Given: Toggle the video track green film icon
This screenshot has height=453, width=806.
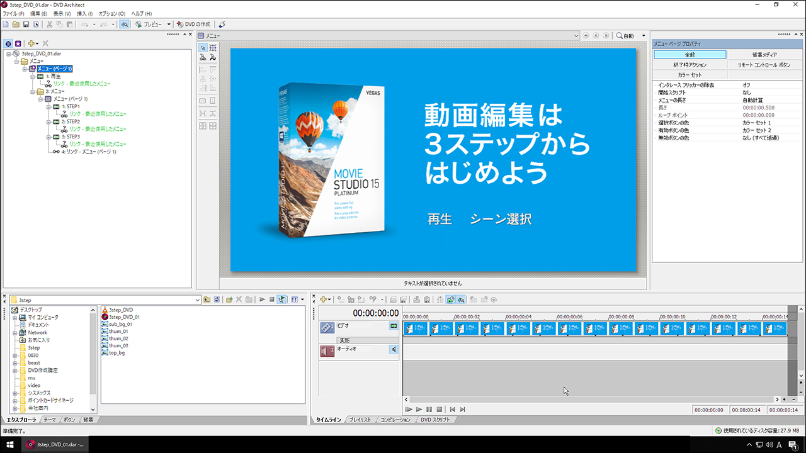Looking at the screenshot, I should pos(394,326).
